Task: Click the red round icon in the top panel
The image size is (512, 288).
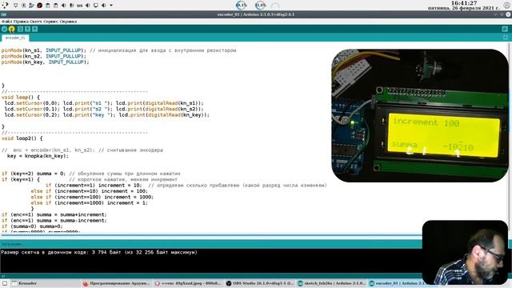Action: pyautogui.click(x=39, y=6)
